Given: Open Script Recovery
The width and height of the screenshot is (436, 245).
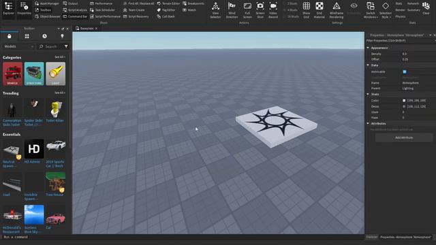Looking at the screenshot, I should pyautogui.click(x=136, y=16).
